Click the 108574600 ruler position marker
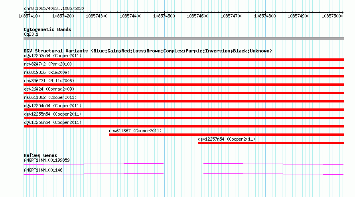This screenshot has height=197, width=355. [x=198, y=16]
